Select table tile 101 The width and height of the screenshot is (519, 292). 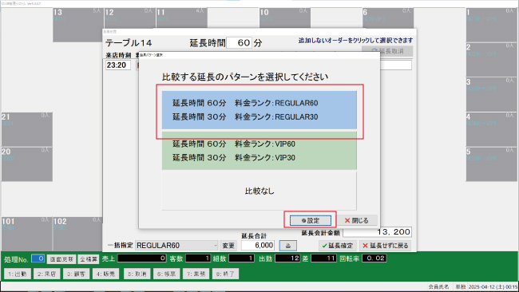27,234
